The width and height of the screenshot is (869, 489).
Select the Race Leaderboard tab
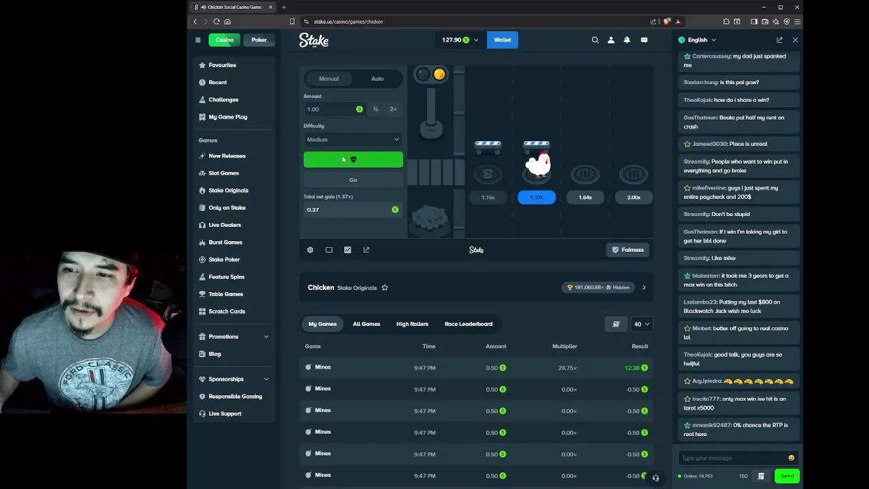[468, 324]
